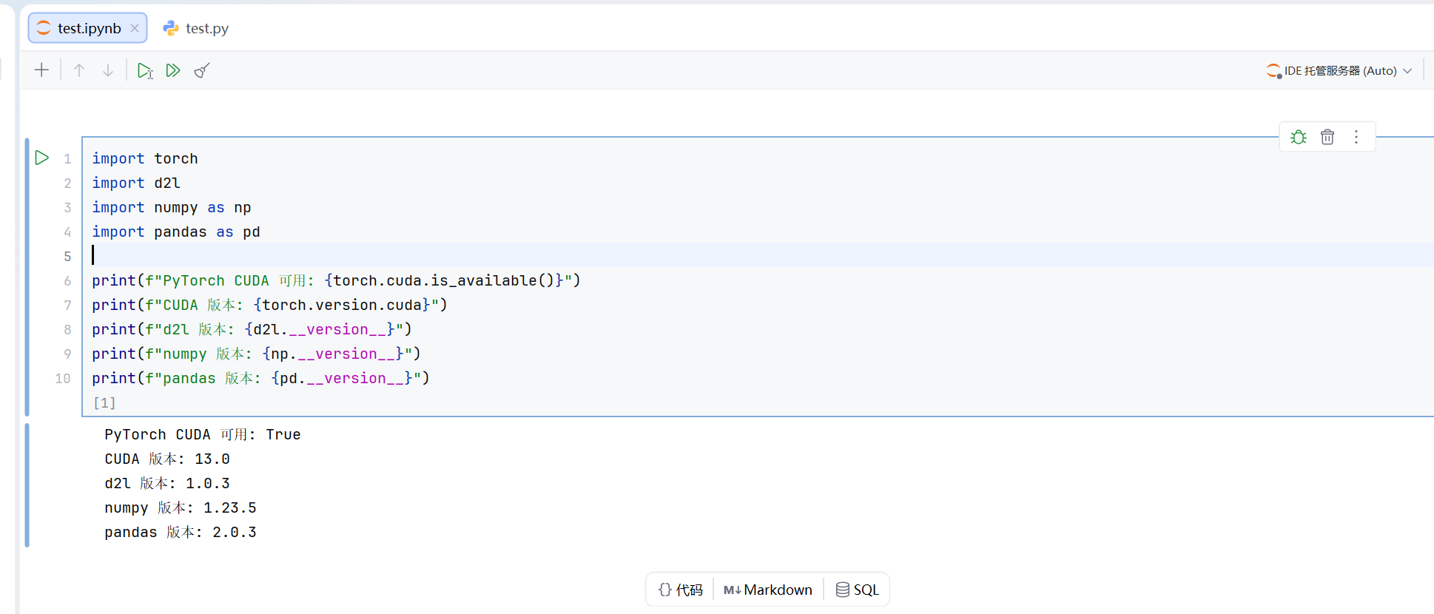
Task: Close the test.ipynb tab
Action: [x=135, y=28]
